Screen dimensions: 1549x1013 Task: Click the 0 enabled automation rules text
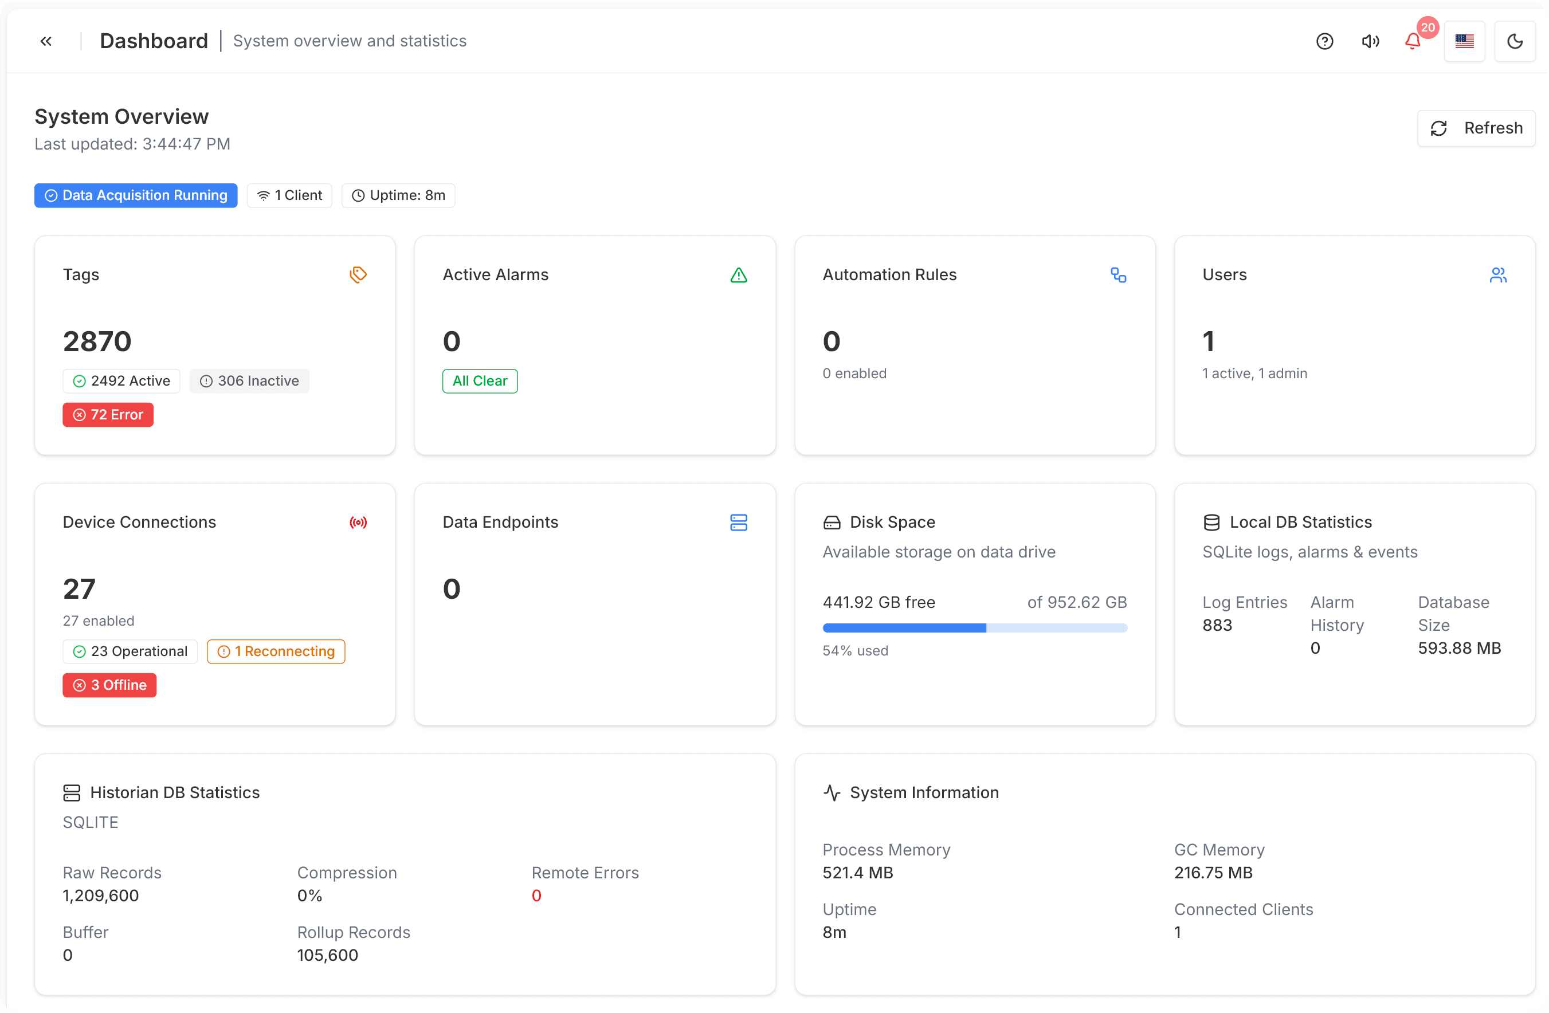(x=854, y=374)
